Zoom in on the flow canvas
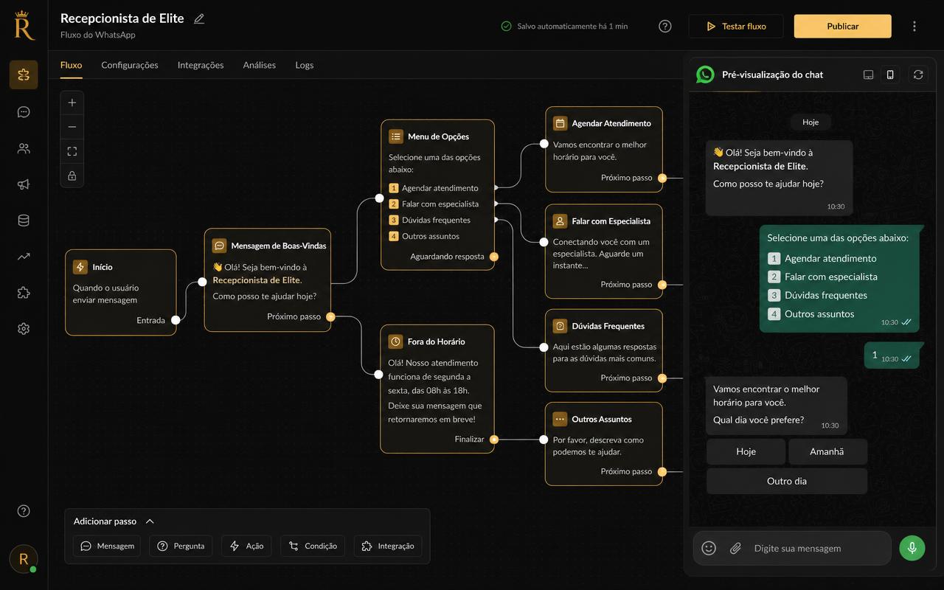This screenshot has height=590, width=944. [72, 103]
